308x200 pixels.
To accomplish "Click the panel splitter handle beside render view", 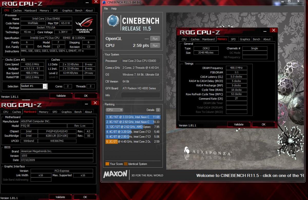I will (x=165, y=96).
